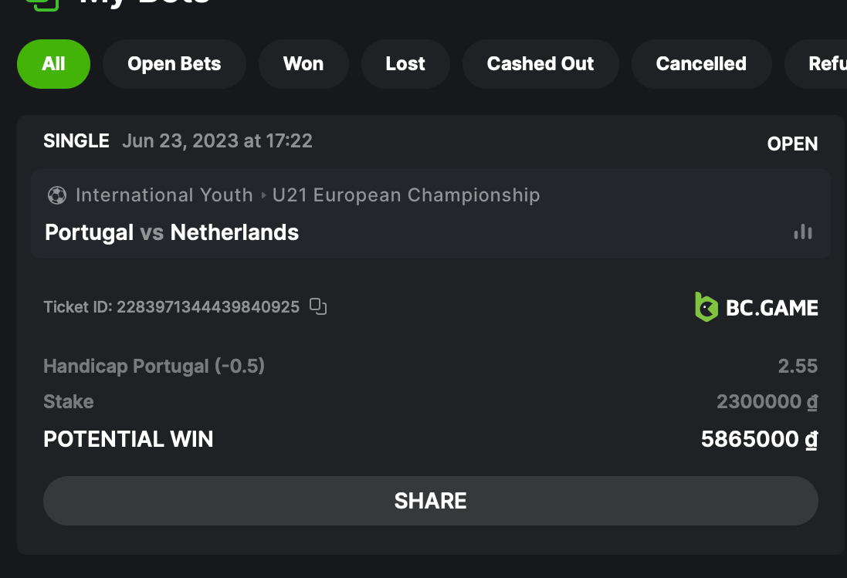
Task: Click the BC.GAME logo
Action: [756, 307]
